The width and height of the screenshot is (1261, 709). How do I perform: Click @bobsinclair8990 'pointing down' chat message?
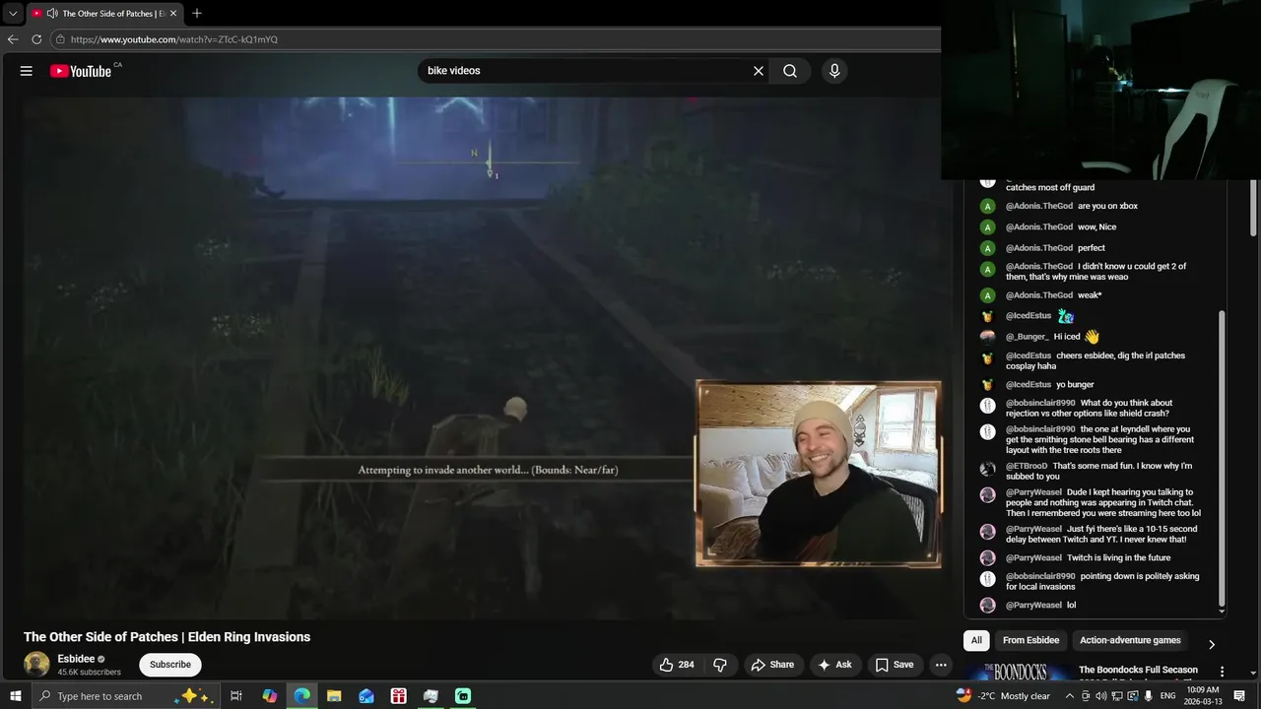[1091, 581]
